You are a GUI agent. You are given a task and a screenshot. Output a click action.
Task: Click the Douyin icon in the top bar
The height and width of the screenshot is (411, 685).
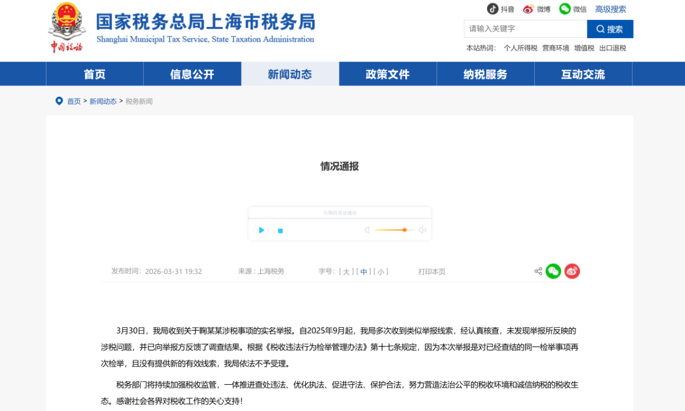493,9
